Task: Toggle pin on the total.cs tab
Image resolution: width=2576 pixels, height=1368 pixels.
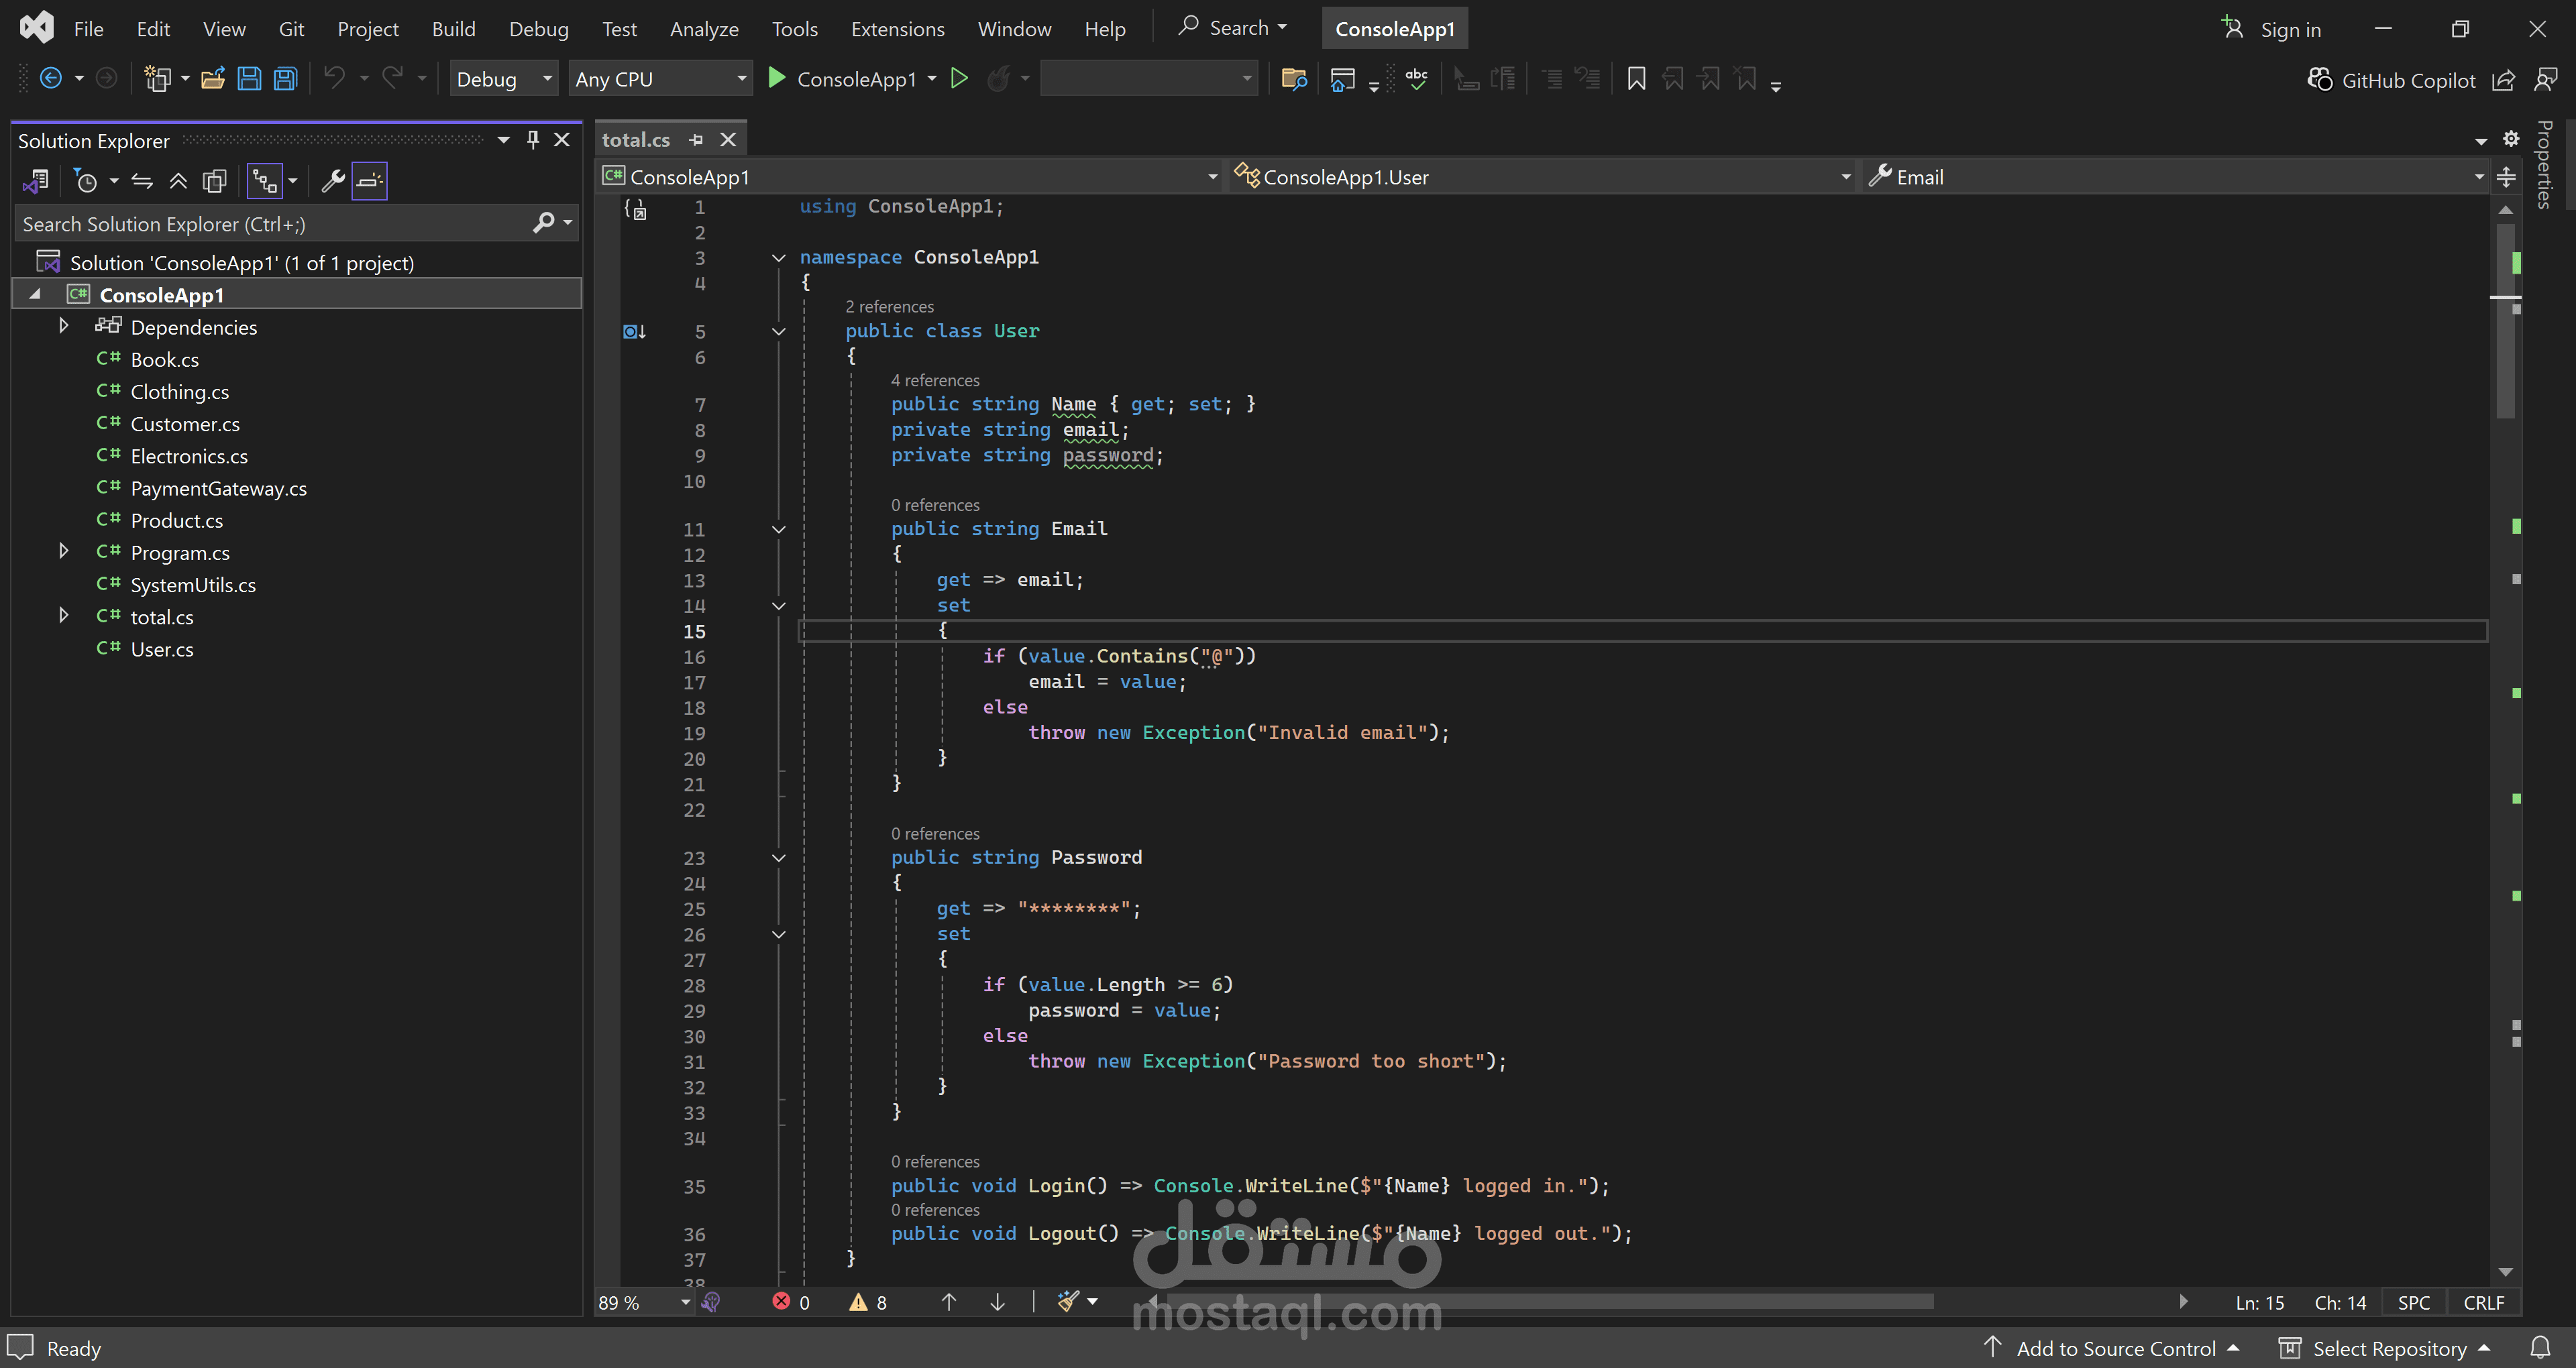Action: tap(696, 140)
